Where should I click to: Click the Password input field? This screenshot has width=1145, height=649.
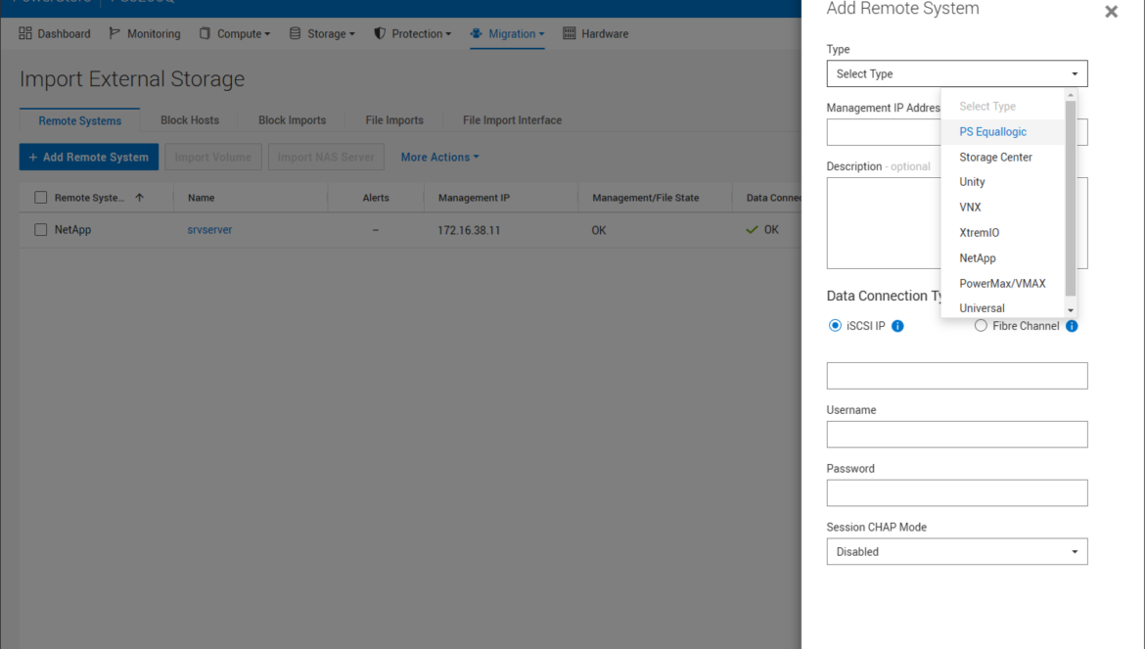[x=956, y=492]
